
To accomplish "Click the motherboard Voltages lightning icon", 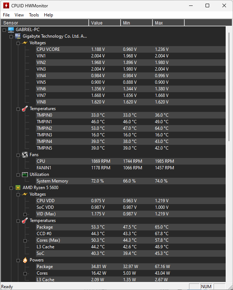I will coord(25,43).
